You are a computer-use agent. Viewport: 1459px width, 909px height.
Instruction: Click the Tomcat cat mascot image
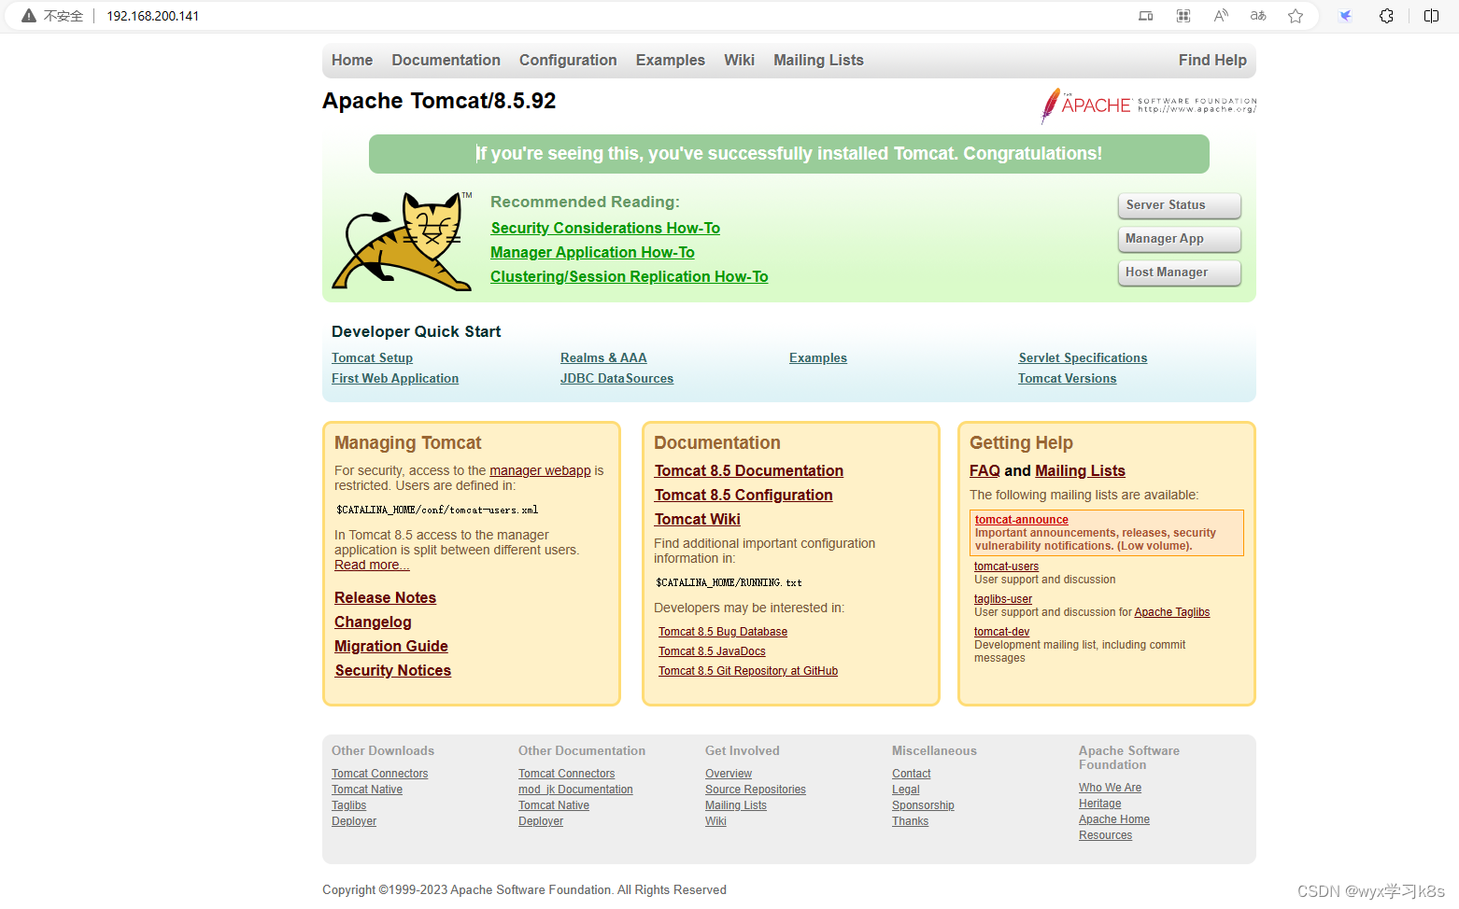coord(402,241)
